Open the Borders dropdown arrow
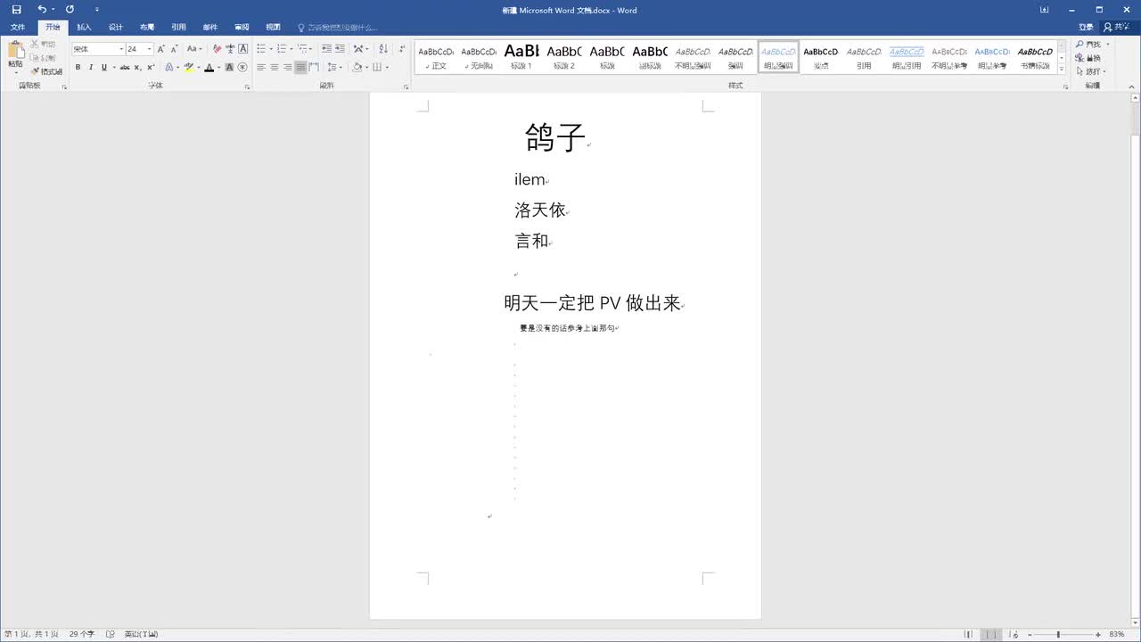 (387, 67)
